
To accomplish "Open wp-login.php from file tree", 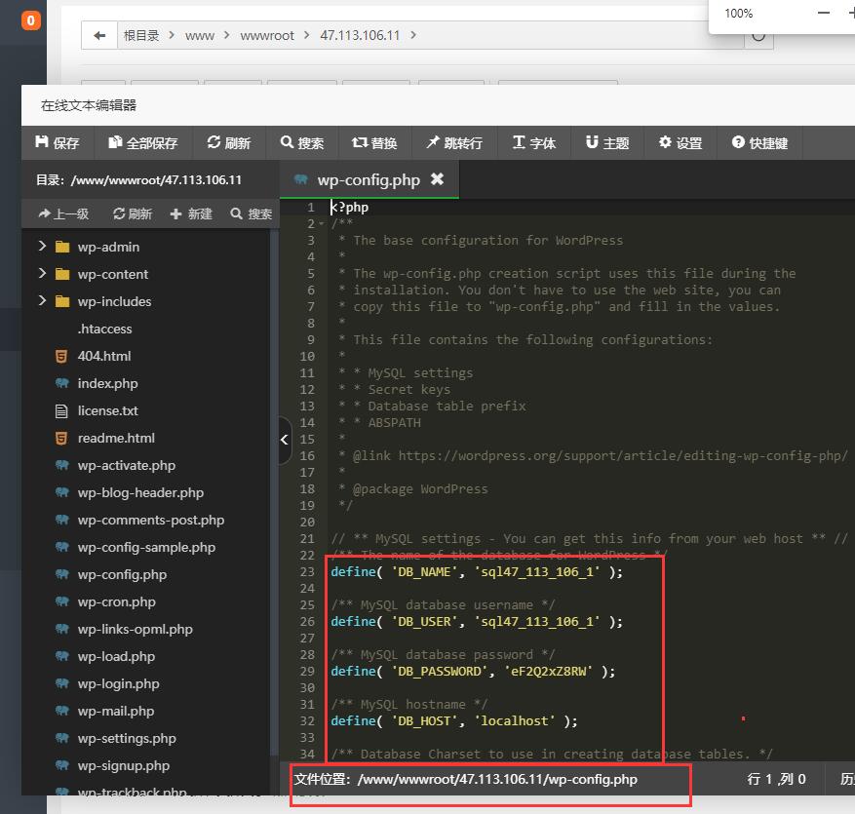I will tap(118, 683).
